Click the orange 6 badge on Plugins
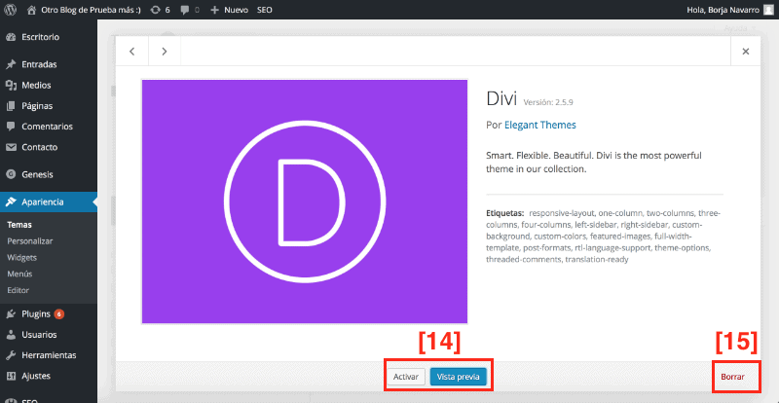The height and width of the screenshot is (403, 779). [x=59, y=314]
